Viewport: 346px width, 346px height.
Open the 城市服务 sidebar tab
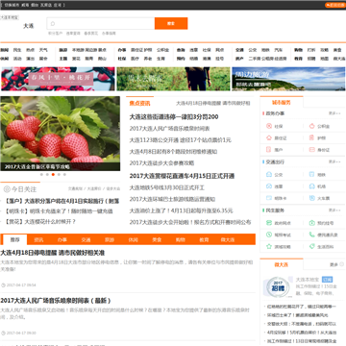click(282, 103)
